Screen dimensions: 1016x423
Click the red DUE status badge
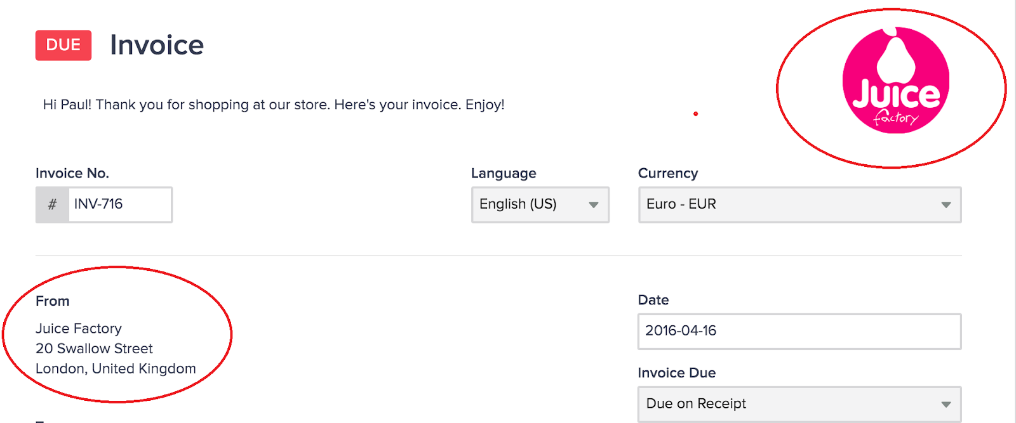63,45
